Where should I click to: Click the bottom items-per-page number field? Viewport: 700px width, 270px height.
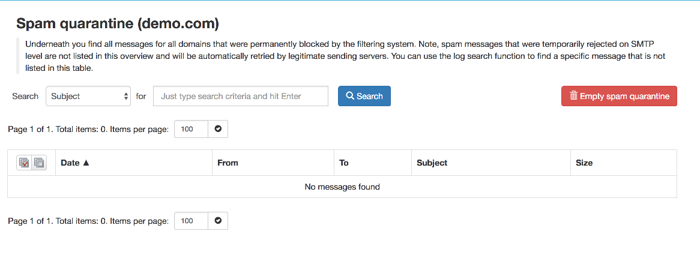tap(191, 220)
